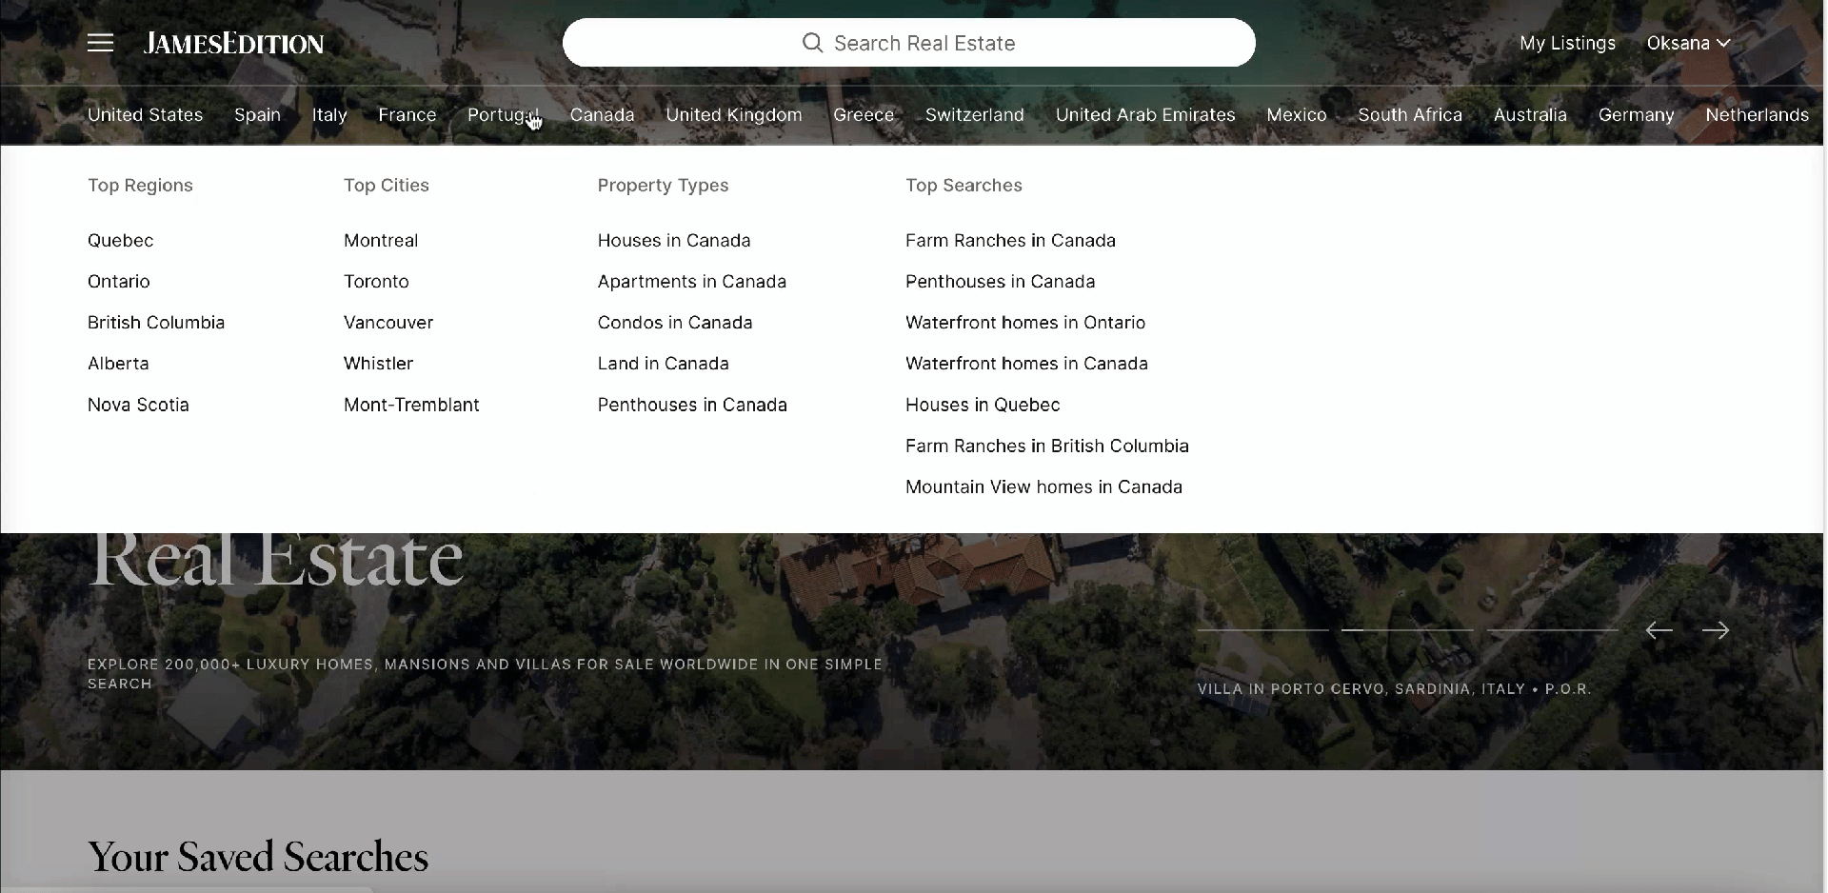1828x893 pixels.
Task: Go to next slide arrow
Action: point(1716,630)
